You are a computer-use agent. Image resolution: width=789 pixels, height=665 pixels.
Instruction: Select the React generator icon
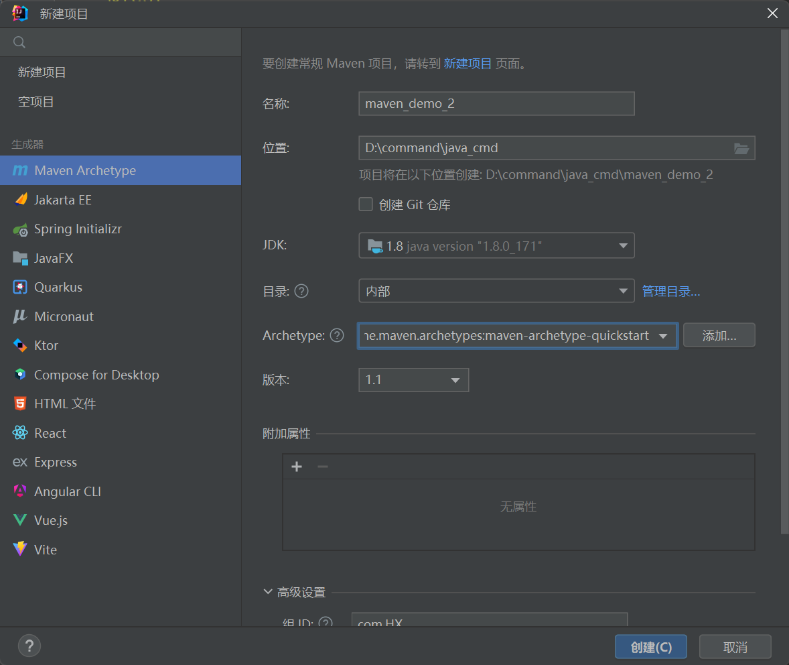coord(21,433)
